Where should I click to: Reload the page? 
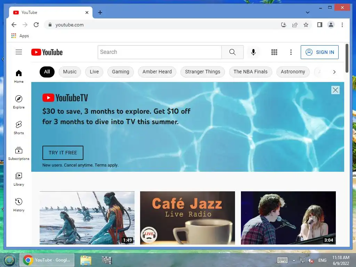point(36,25)
